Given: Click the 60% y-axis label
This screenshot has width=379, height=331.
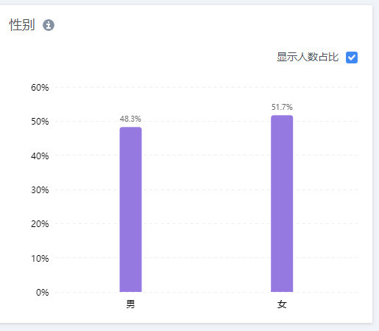Looking at the screenshot, I should (40, 88).
